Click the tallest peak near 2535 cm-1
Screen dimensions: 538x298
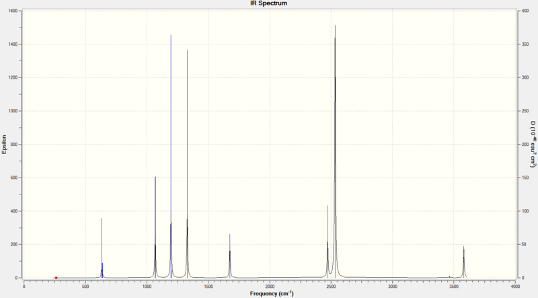[335, 151]
